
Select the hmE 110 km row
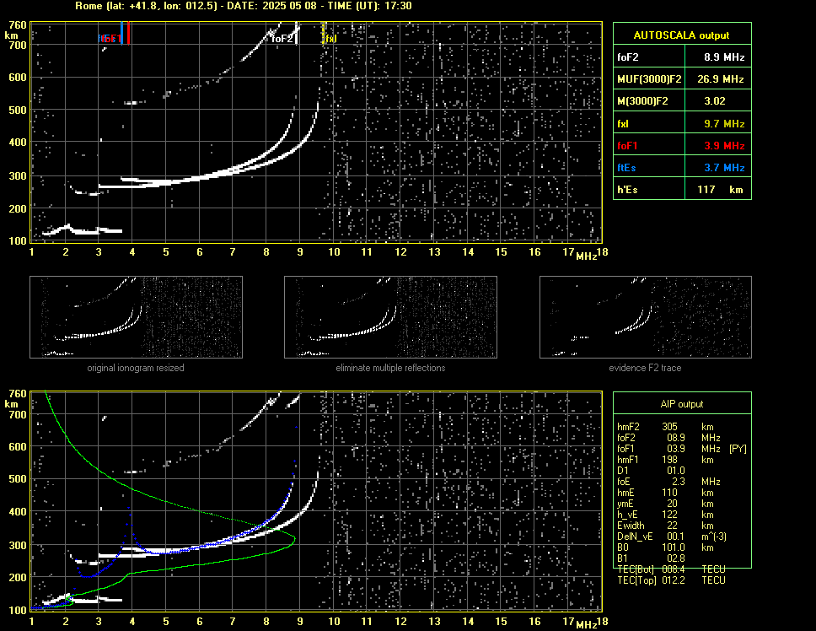coord(665,493)
